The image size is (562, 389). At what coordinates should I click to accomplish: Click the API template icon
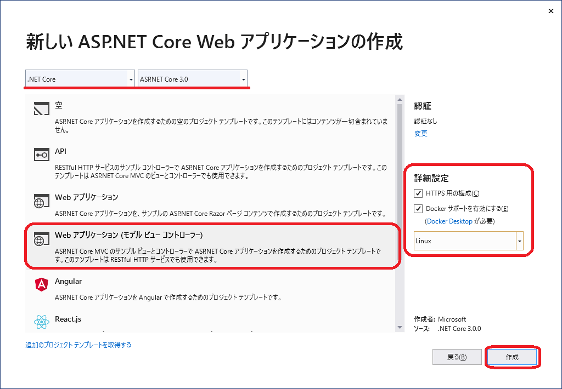click(x=42, y=155)
